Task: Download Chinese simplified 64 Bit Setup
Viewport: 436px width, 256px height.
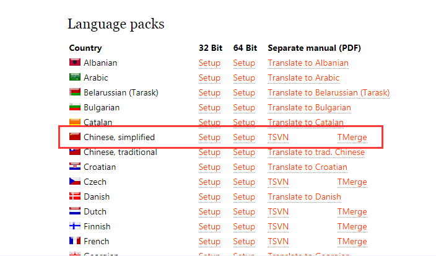Action: (x=244, y=137)
